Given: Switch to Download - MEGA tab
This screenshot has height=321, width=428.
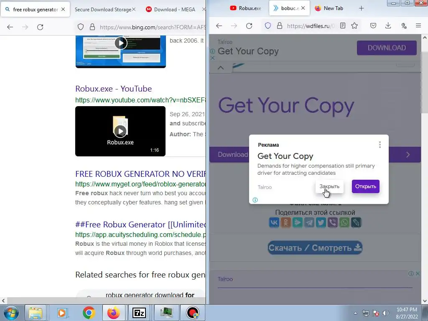Looking at the screenshot, I should click(x=175, y=9).
